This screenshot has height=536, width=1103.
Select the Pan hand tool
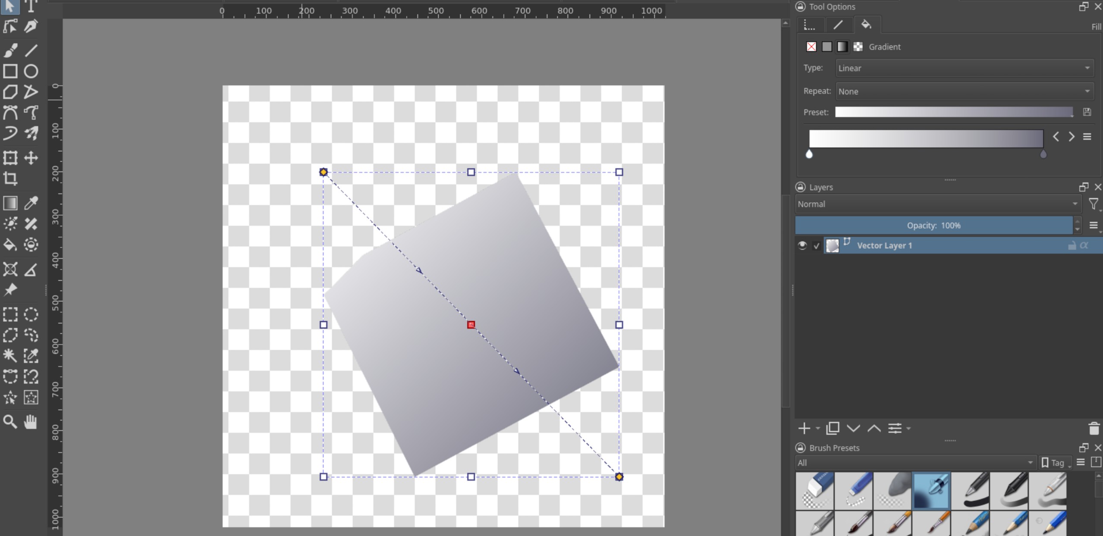(31, 421)
